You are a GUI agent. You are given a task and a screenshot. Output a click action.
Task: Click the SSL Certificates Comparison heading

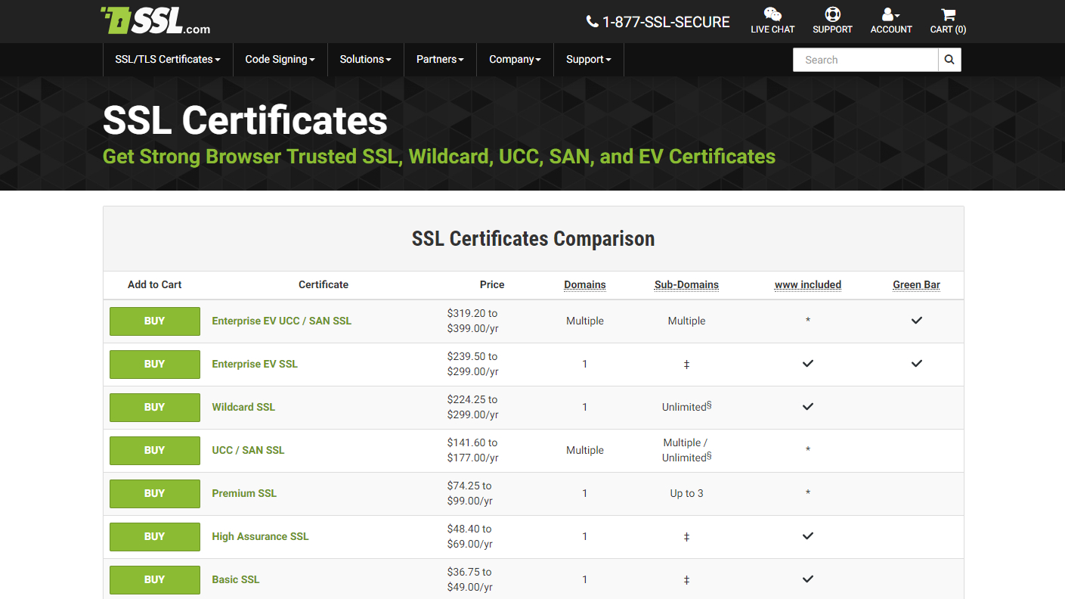point(534,239)
